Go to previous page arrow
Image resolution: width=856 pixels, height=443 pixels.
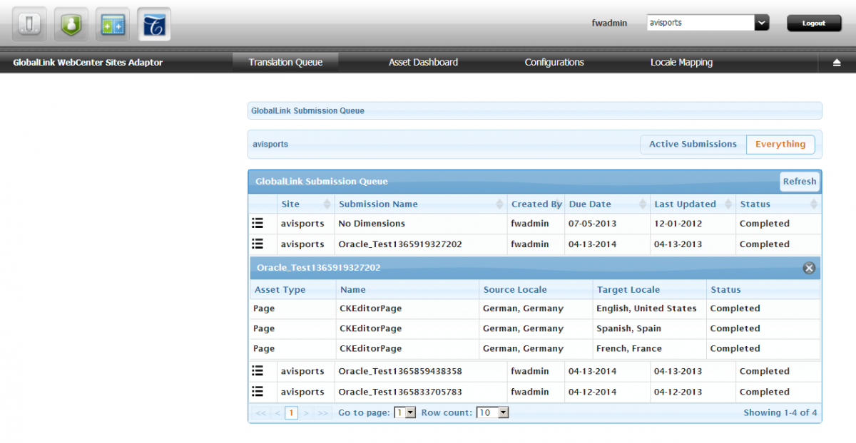pyautogui.click(x=277, y=412)
